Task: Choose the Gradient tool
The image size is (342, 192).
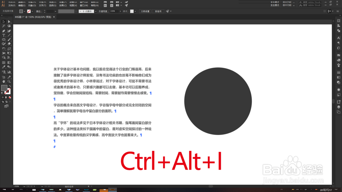Action: [9, 63]
